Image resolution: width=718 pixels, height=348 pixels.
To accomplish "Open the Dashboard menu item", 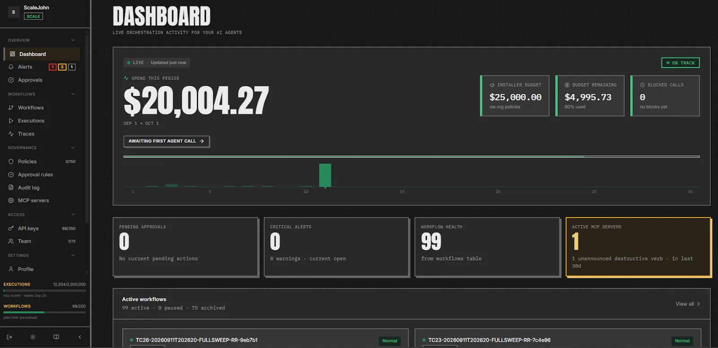I will [42, 54].
